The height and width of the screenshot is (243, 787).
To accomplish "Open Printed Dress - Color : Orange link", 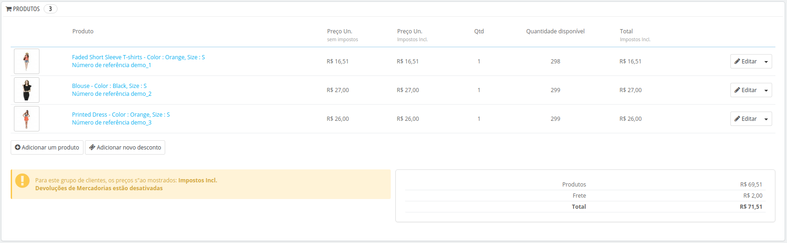I will pyautogui.click(x=121, y=115).
